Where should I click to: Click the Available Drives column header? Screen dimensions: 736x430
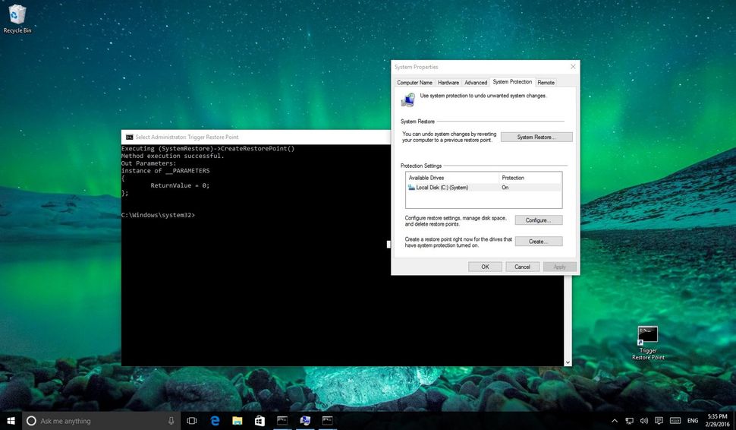click(452, 178)
